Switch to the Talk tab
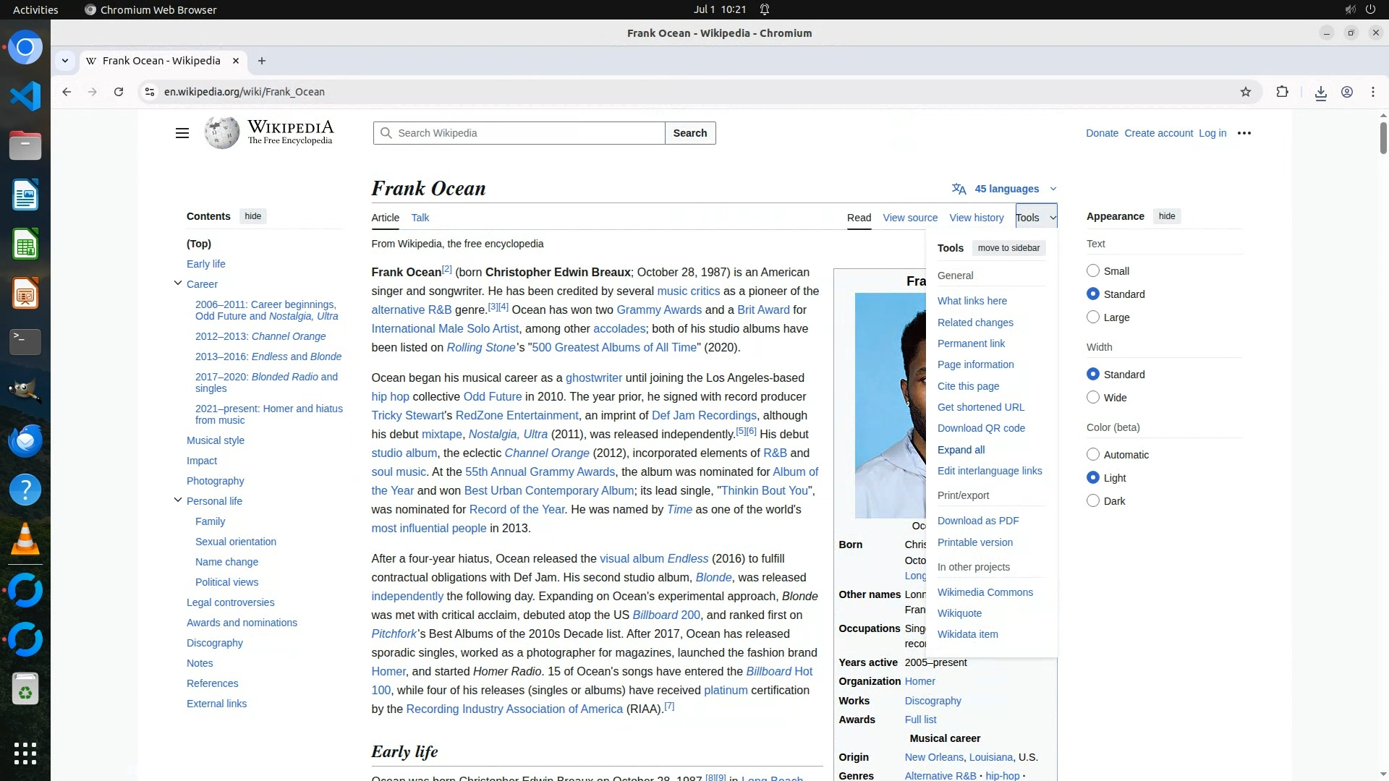 pos(420,218)
